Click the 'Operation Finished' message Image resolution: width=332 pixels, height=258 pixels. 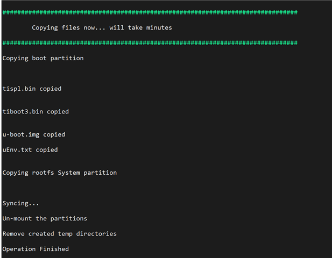coord(36,249)
